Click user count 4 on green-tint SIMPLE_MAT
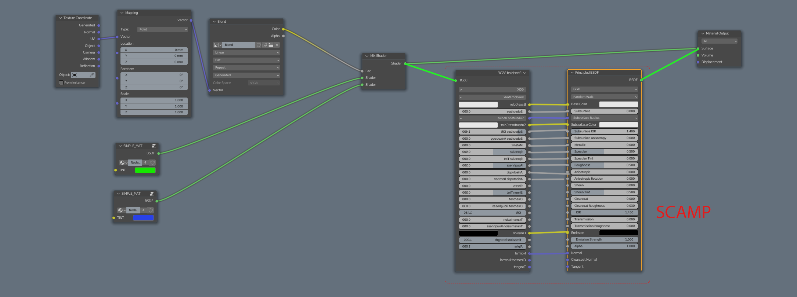 coord(145,163)
